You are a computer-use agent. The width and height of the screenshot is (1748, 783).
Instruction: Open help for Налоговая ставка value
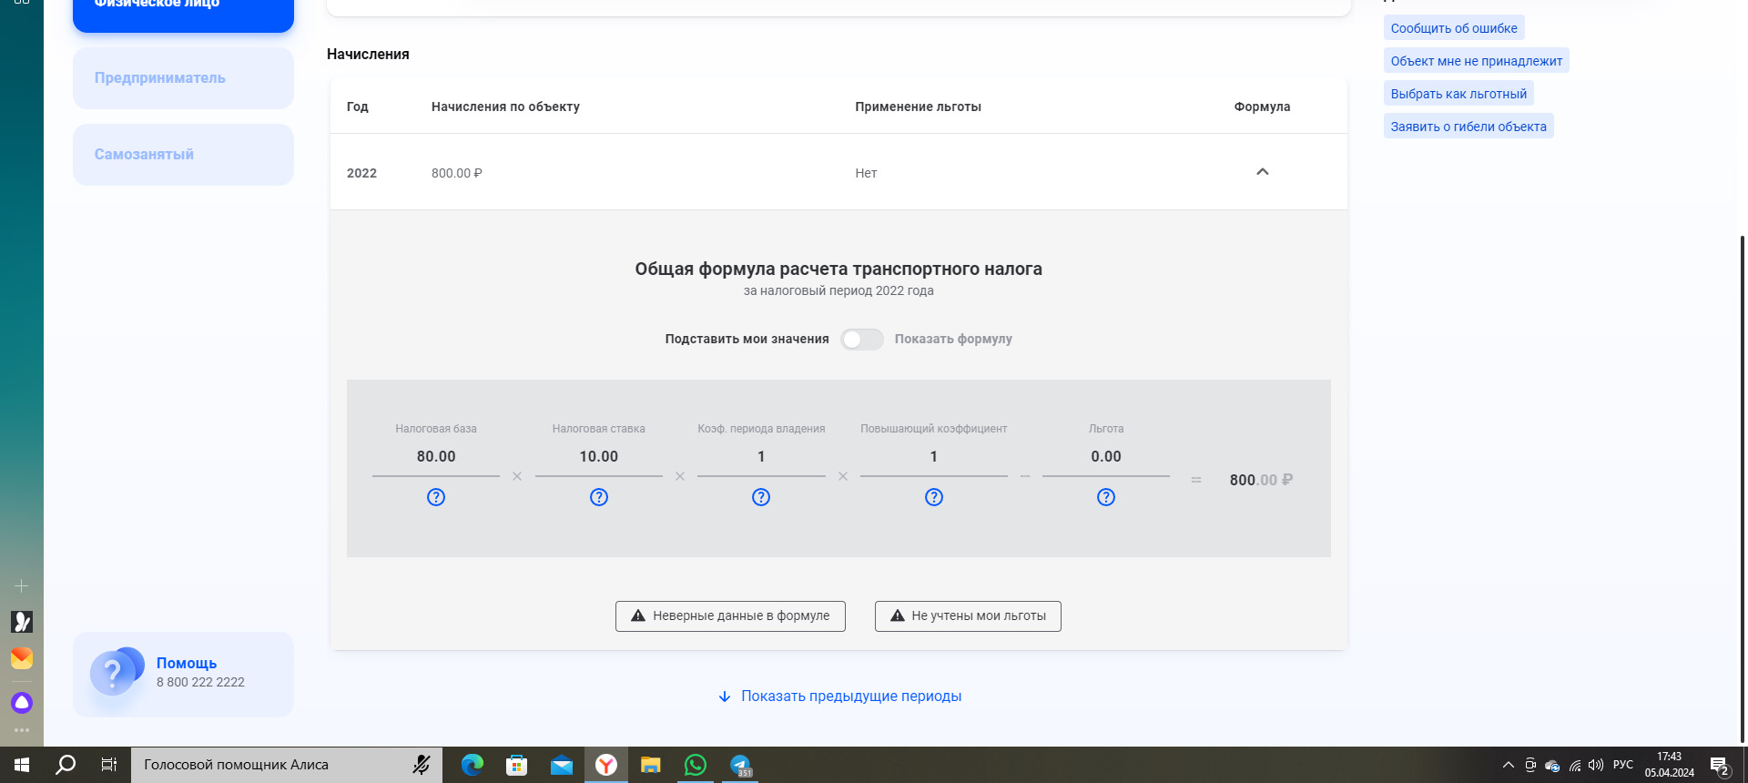pos(599,497)
